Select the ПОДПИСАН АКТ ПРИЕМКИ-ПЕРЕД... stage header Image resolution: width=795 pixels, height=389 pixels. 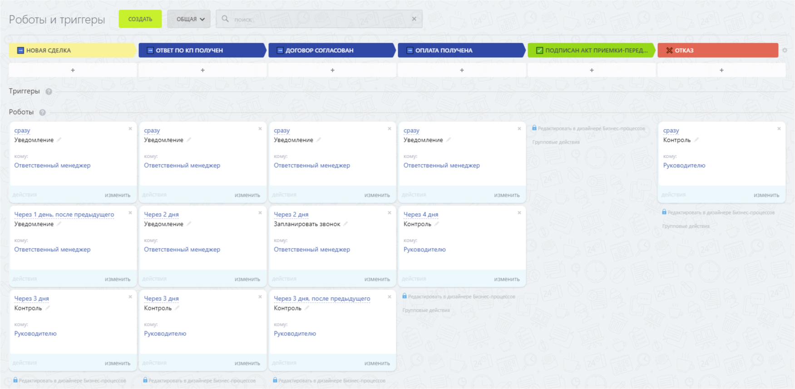591,50
